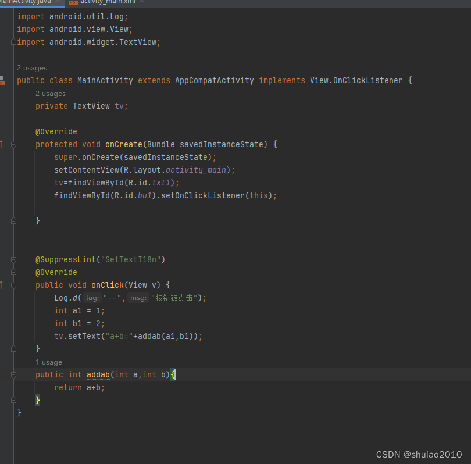Click the addab(a1,b1) call in setText
This screenshot has height=464, width=471.
tap(166, 336)
